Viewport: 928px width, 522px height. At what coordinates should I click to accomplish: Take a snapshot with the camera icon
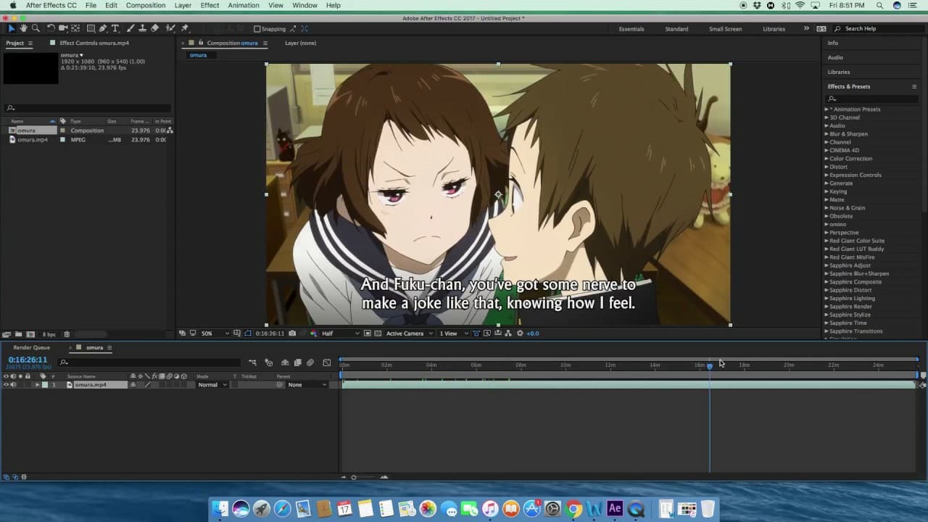[292, 333]
